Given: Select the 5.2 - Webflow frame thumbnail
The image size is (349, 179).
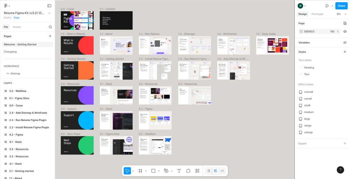Looking at the screenshot, I should click(155, 145).
